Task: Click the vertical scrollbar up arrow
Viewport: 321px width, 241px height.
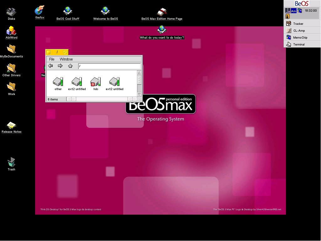Action: pos(139,73)
